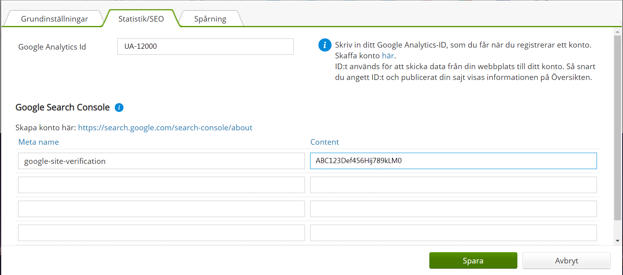The height and width of the screenshot is (275, 623).
Task: Click the vertical scrollbar thumb
Action: [x=618, y=128]
